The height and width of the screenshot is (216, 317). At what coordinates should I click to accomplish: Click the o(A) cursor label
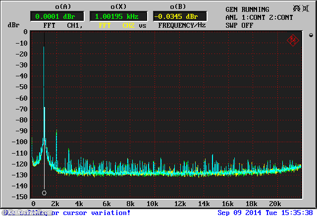pyautogui.click(x=63, y=6)
